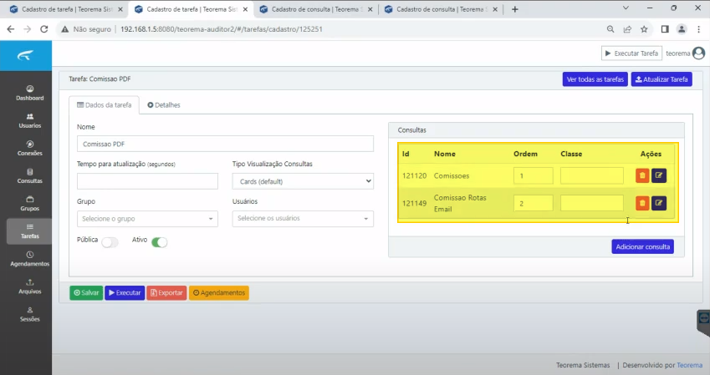Screen dimensions: 710x375
Task: Switch to the Detalhes tab
Action: pos(164,105)
